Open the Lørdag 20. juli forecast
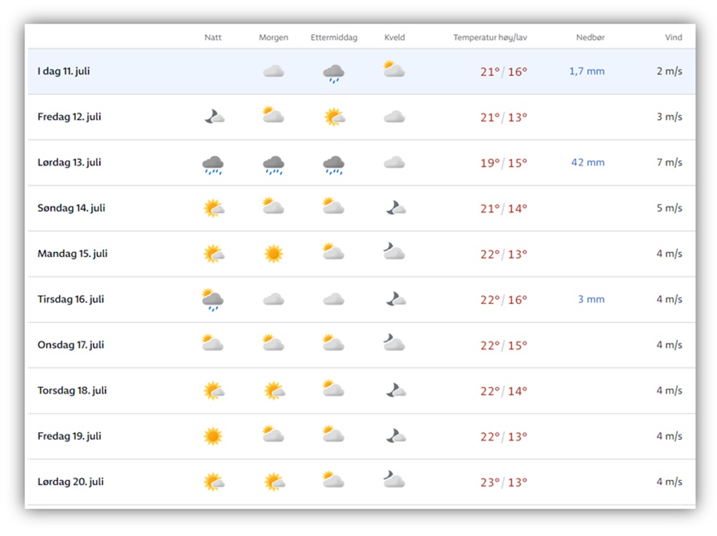This screenshot has width=717, height=536. click(x=70, y=482)
